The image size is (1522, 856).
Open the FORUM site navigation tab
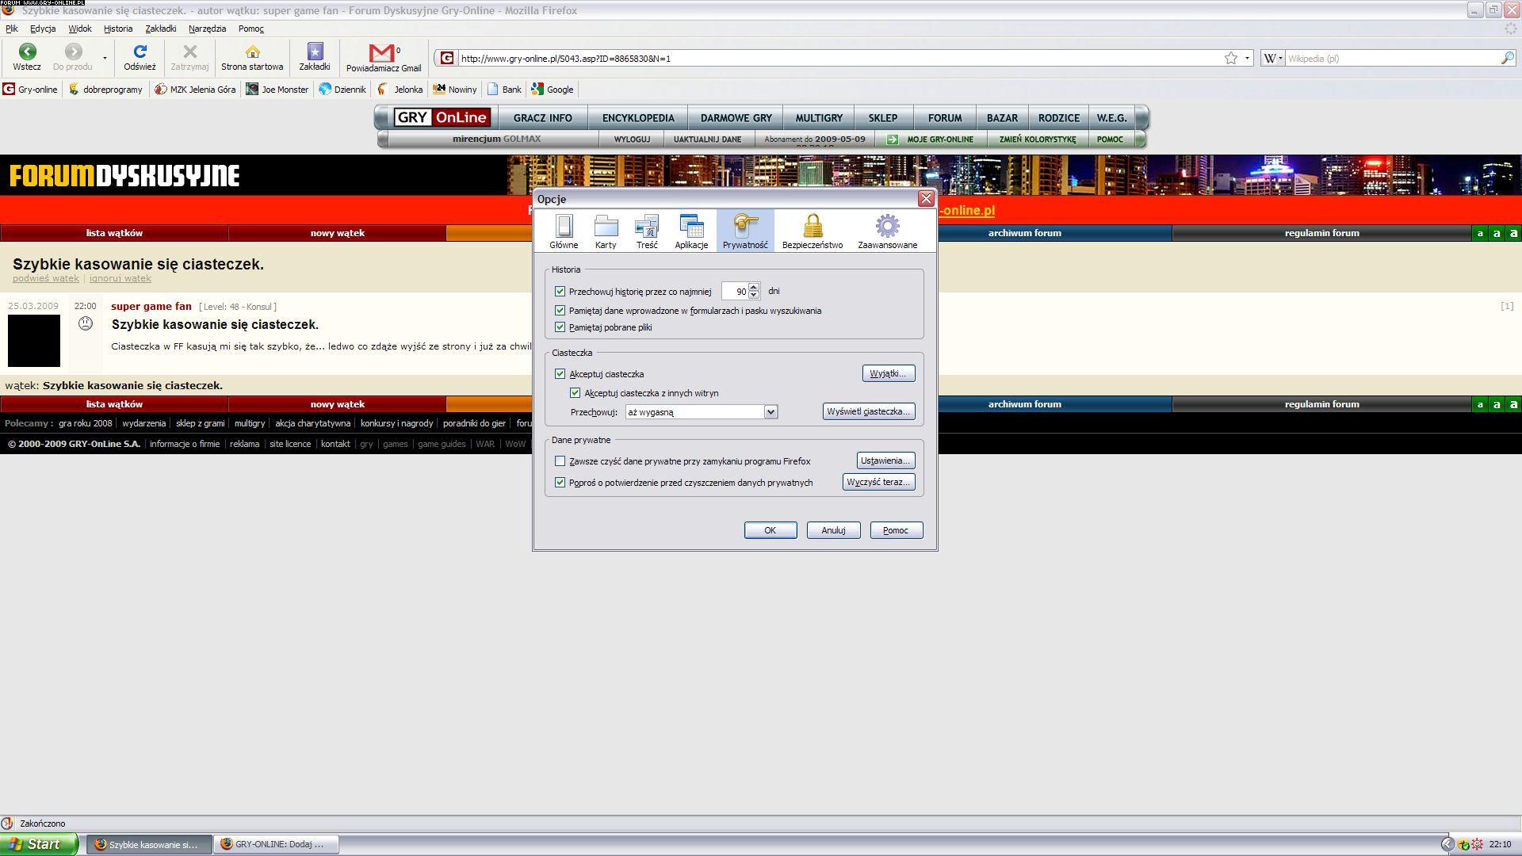pyautogui.click(x=945, y=118)
